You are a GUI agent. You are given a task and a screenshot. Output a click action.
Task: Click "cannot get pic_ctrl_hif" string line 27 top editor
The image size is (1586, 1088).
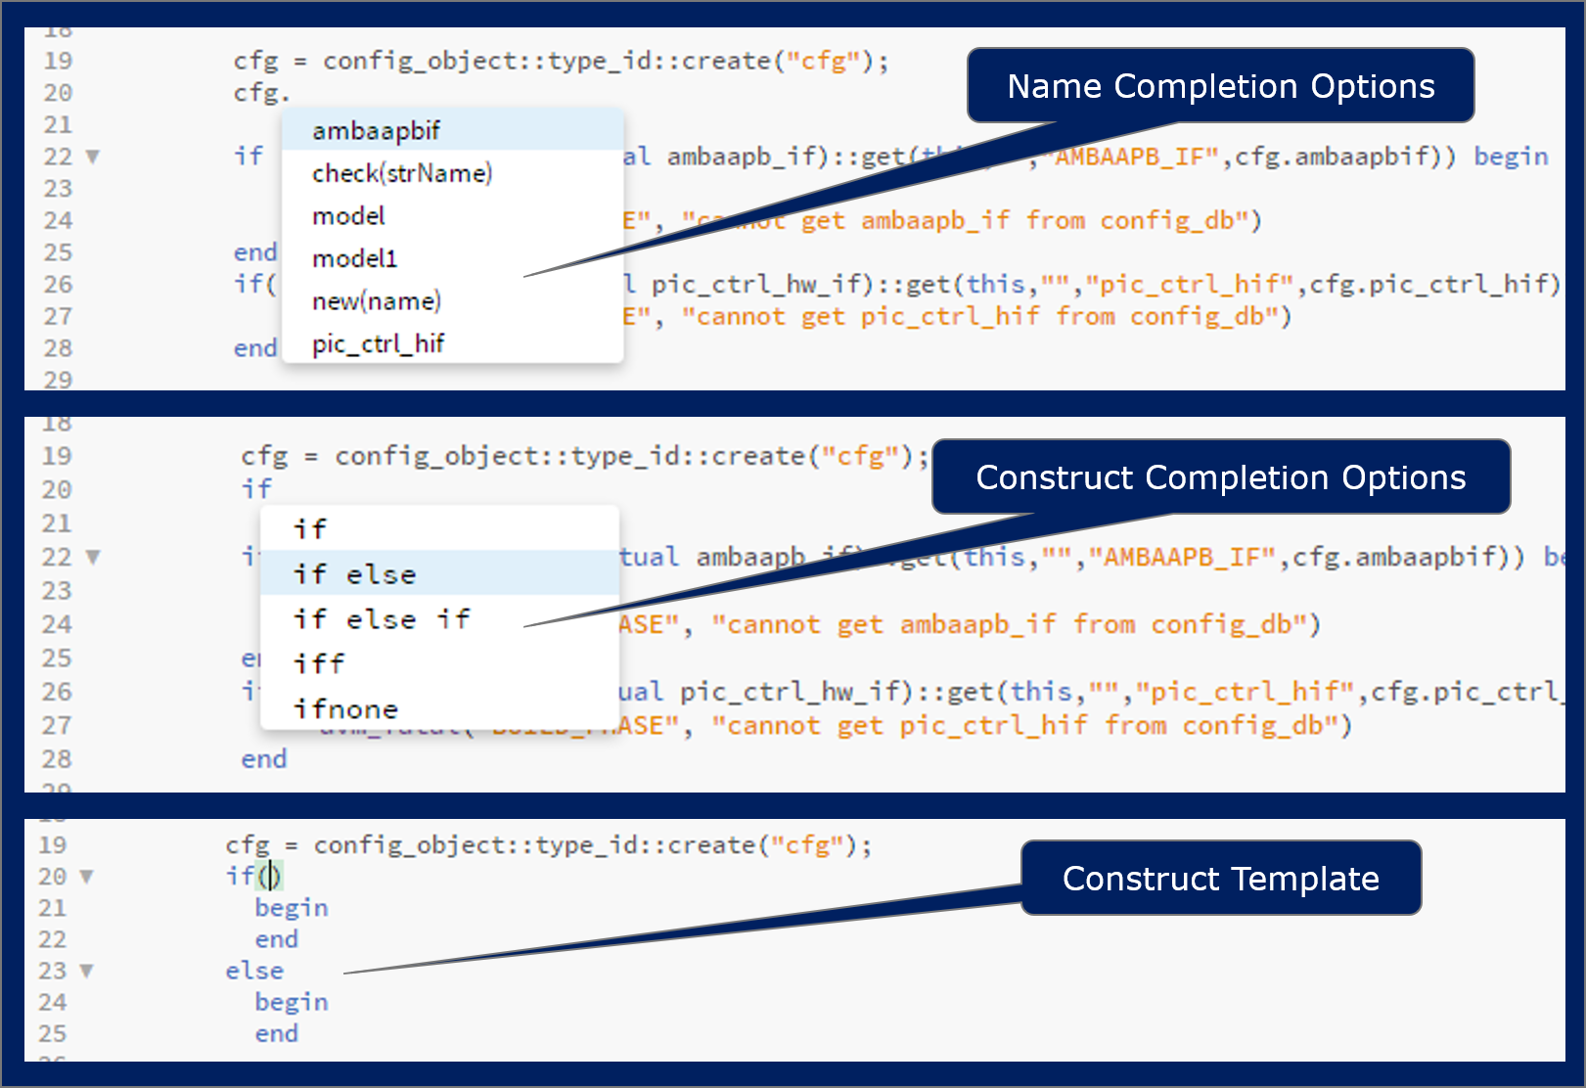point(980,317)
